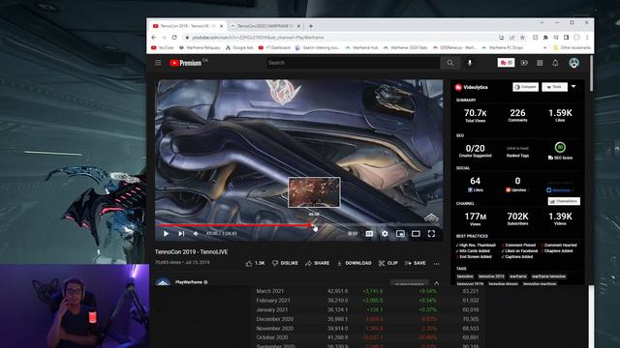620x348 pixels.
Task: Click the video seek preview thumbnail
Action: click(314, 192)
